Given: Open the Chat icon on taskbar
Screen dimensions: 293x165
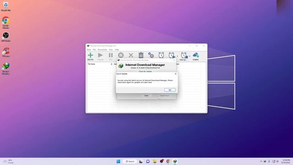Looking at the screenshot, I should point(148,161).
